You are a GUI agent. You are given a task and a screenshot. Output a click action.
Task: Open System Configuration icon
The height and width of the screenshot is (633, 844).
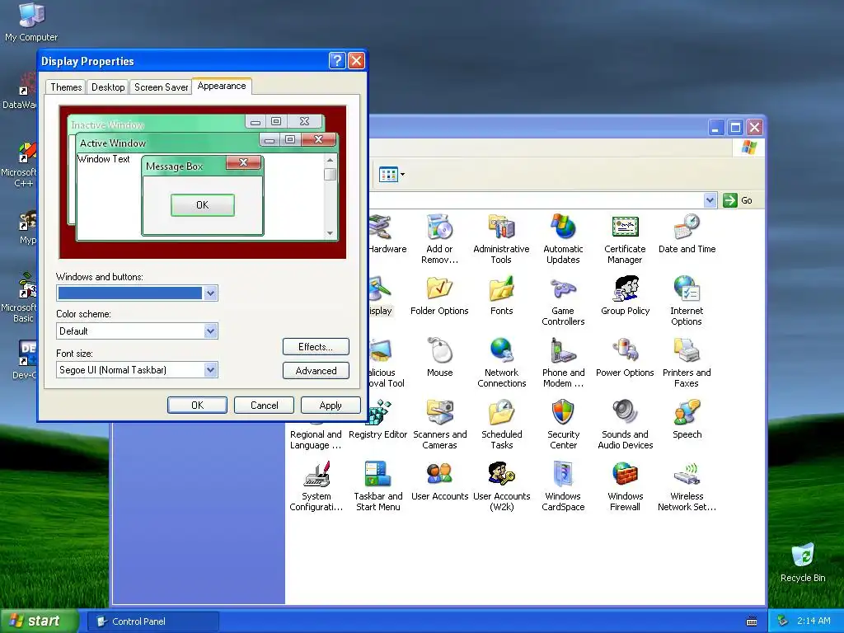coord(316,486)
